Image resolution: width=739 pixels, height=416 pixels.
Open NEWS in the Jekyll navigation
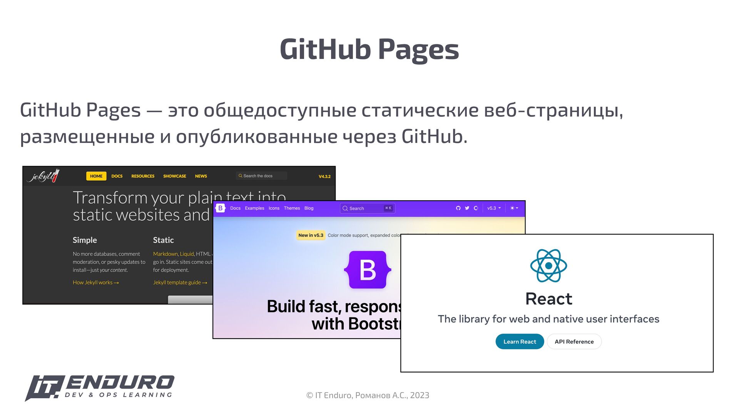(201, 176)
